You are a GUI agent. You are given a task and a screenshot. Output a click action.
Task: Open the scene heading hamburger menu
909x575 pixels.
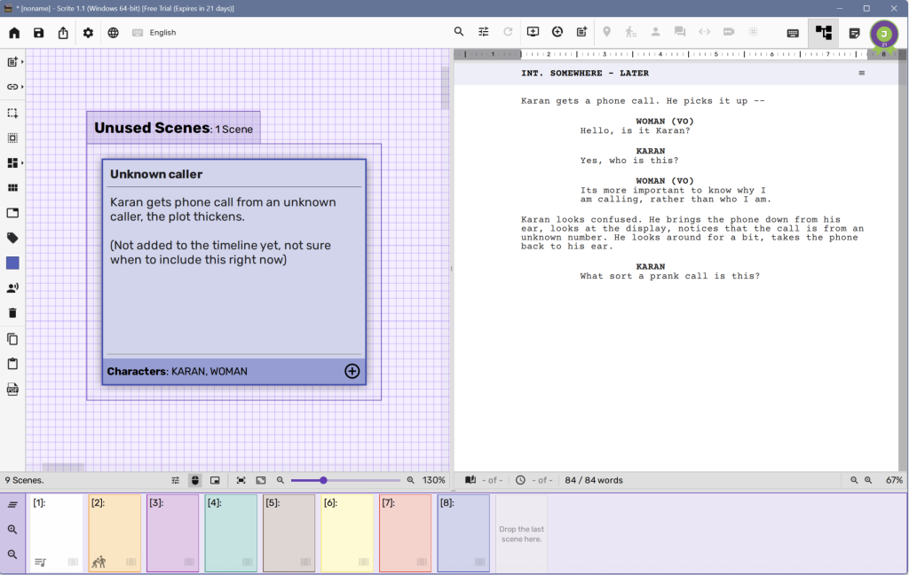[x=861, y=74]
